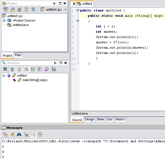The height and width of the screenshot is (159, 165).
Task: Collapse the untitled class node in Structure
Action: pos(4,75)
